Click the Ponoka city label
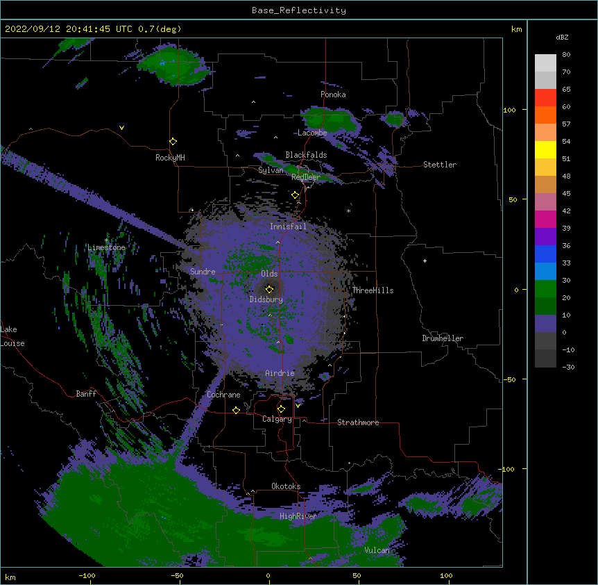Screen dimensions: 598x585 point(333,94)
